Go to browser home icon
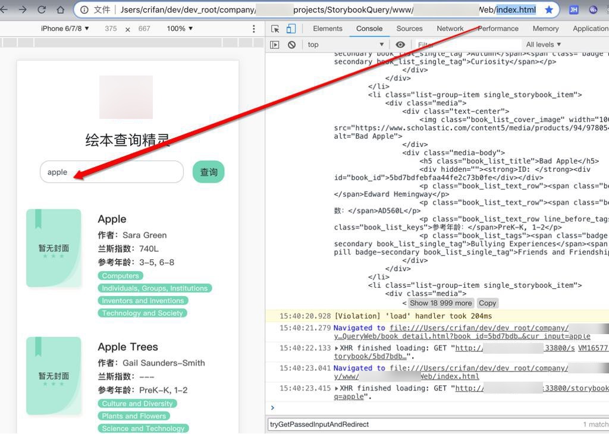This screenshot has height=434, width=609. [61, 10]
